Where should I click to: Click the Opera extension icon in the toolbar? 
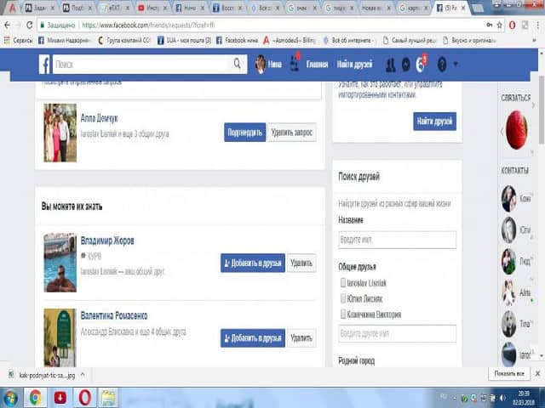[512, 25]
